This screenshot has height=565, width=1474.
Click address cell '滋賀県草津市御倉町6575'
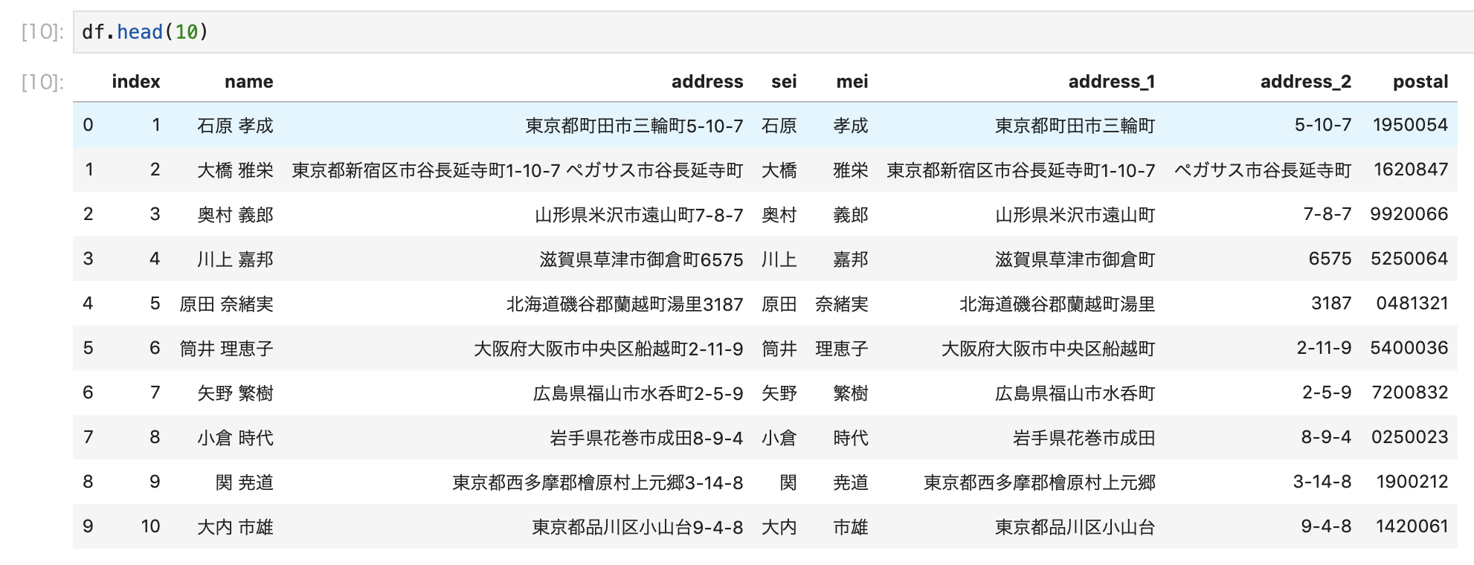click(641, 259)
